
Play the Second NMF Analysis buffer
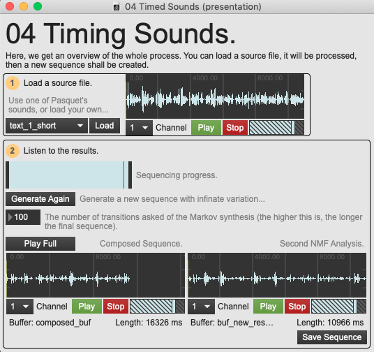(268, 306)
